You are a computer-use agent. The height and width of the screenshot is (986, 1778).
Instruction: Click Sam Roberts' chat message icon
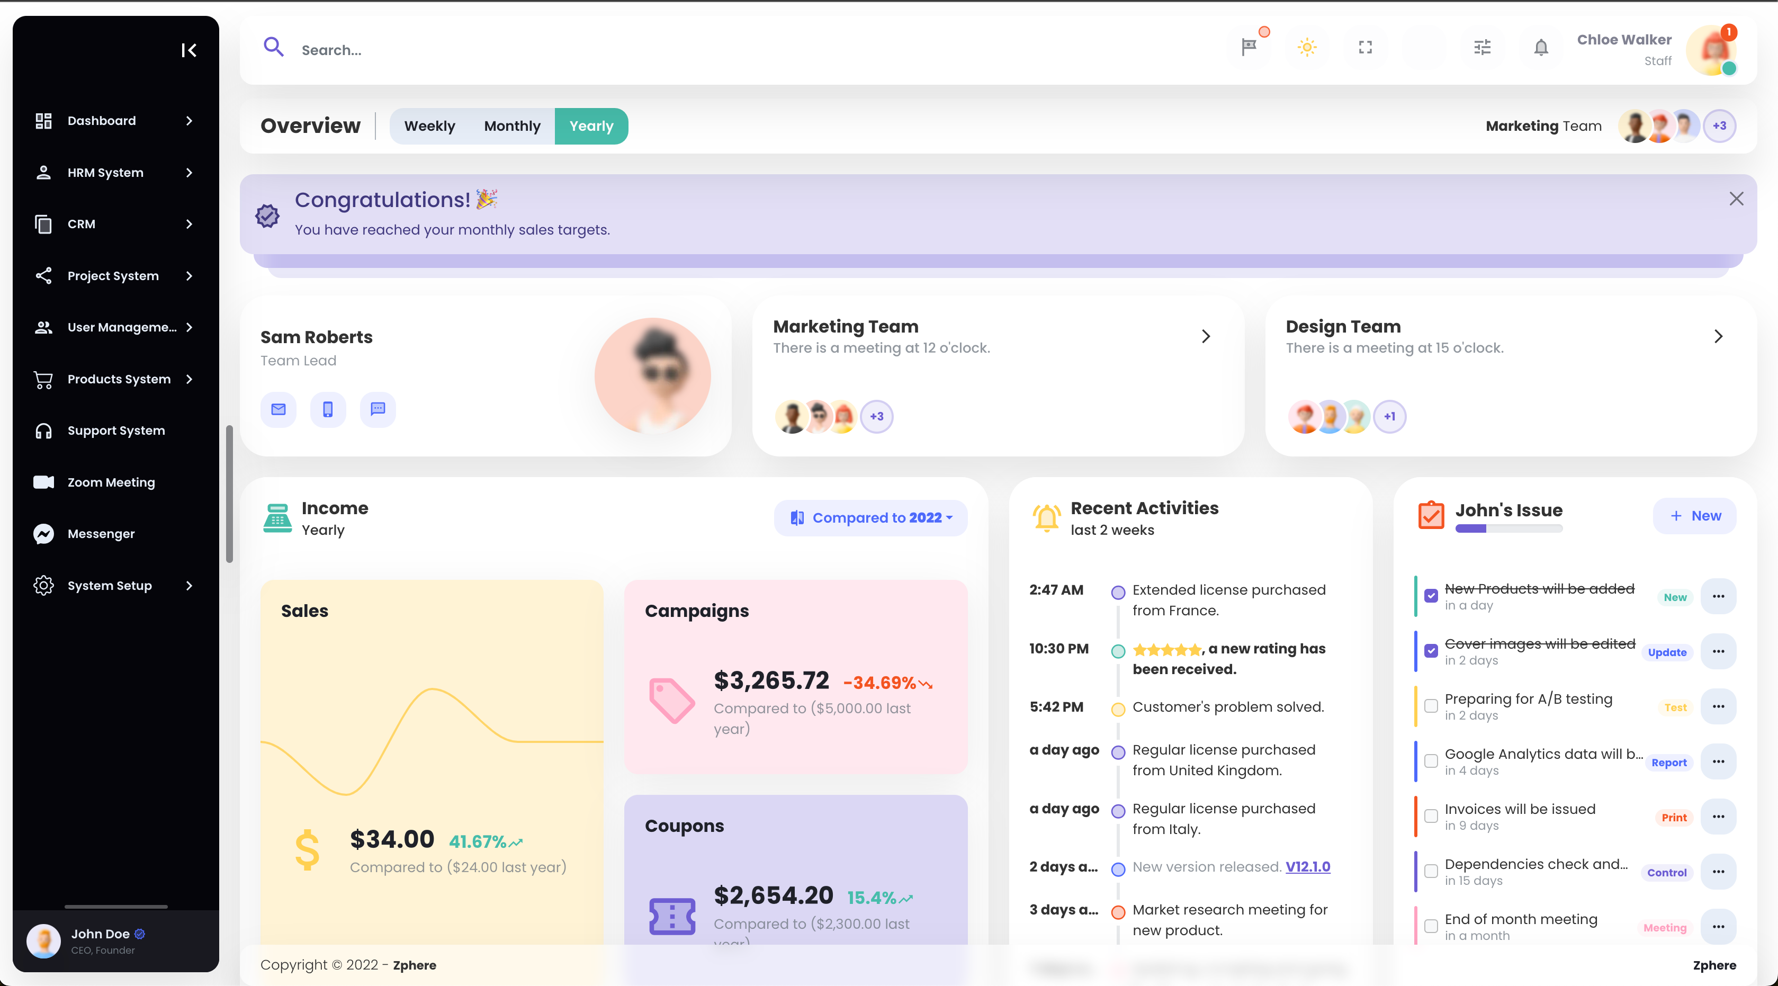coord(378,409)
